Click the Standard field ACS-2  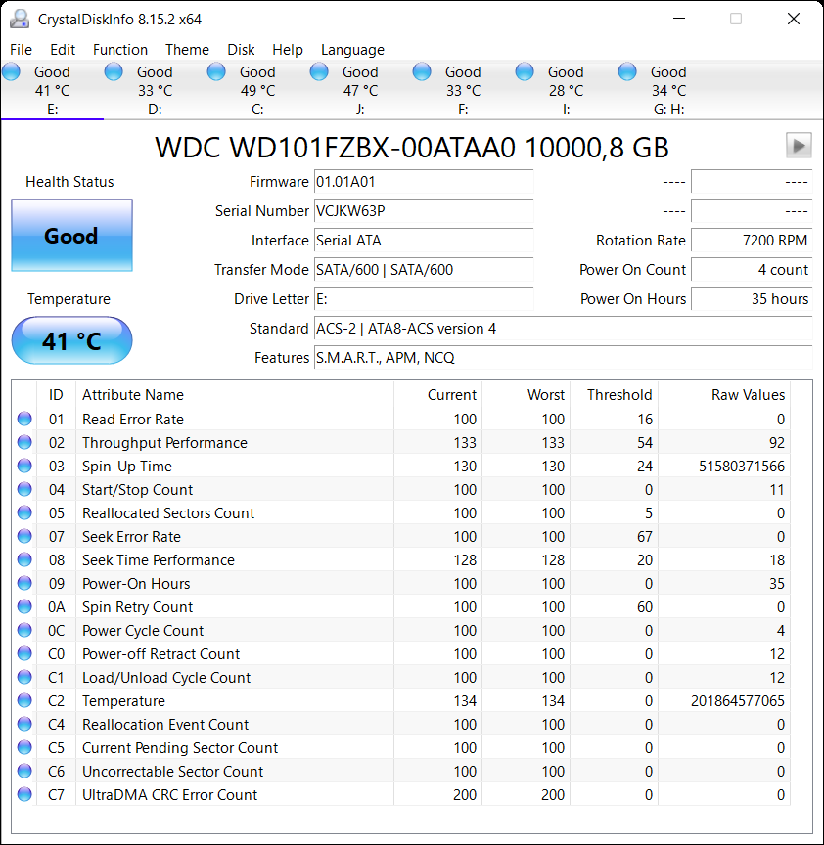tap(563, 329)
